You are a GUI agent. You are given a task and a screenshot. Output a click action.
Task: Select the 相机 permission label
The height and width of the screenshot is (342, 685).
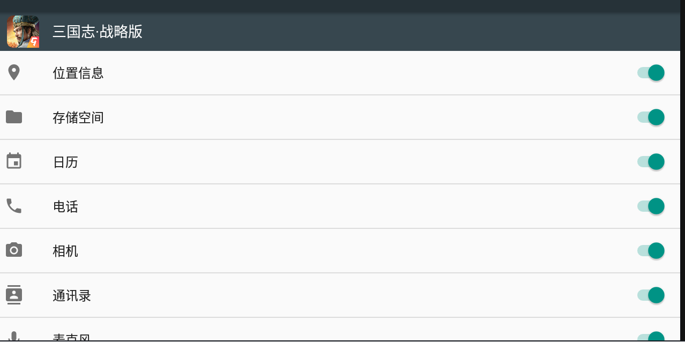click(x=65, y=251)
